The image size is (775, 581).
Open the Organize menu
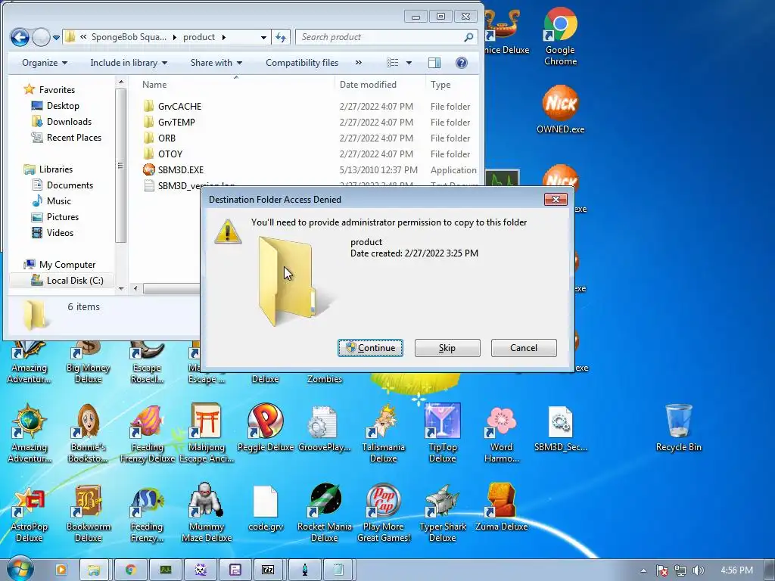pos(45,63)
